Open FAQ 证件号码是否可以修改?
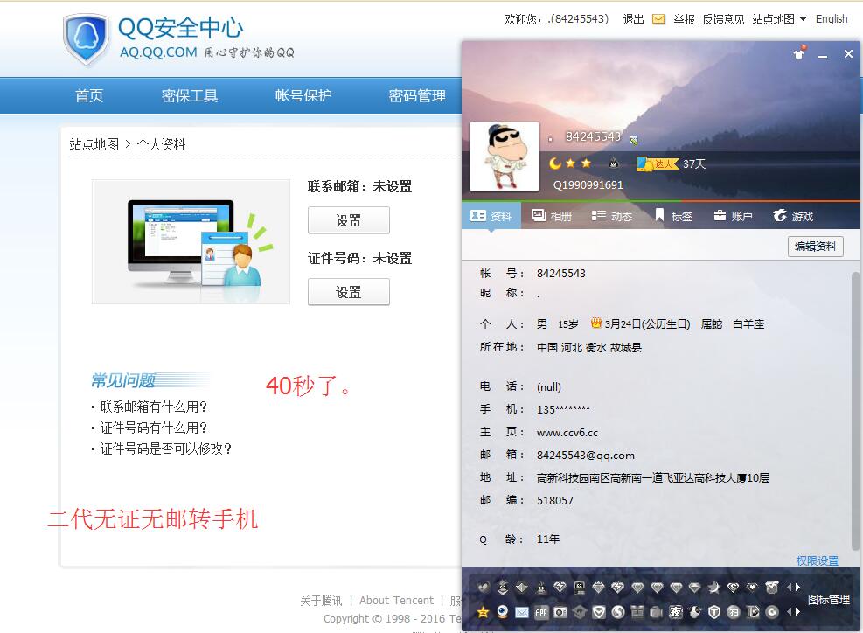Screen dimensions: 863x633 (165, 449)
